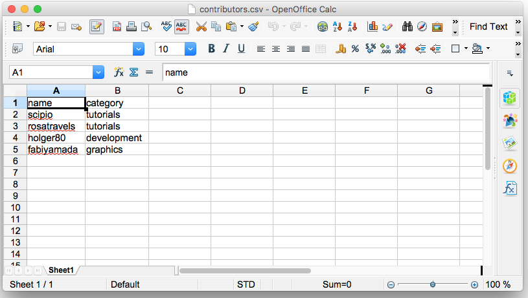Viewport: 528px width, 298px height.
Task: Click the Open file folder icon
Action: pos(40,27)
